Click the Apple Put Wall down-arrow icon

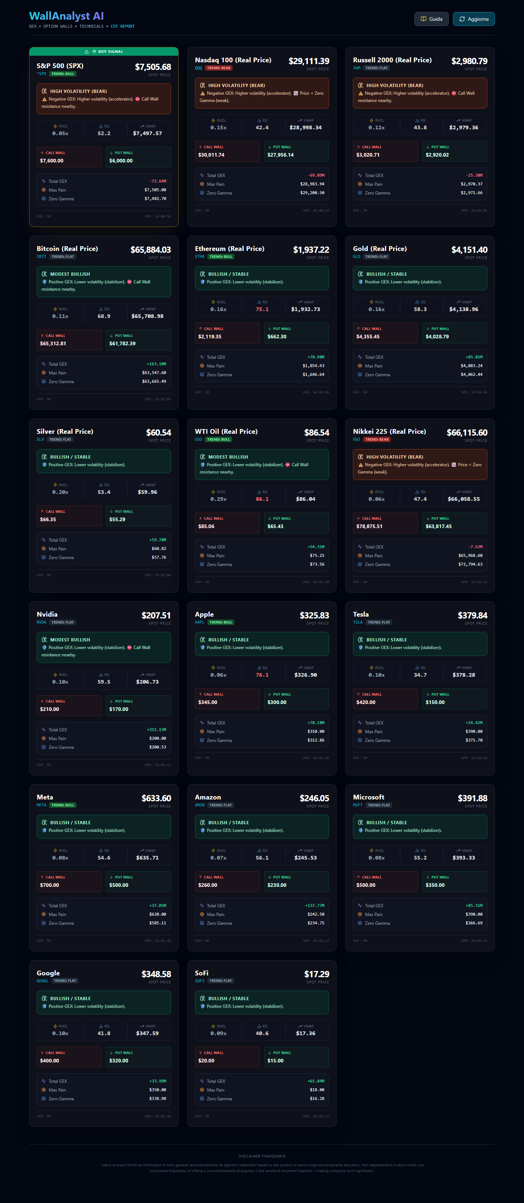click(x=270, y=695)
